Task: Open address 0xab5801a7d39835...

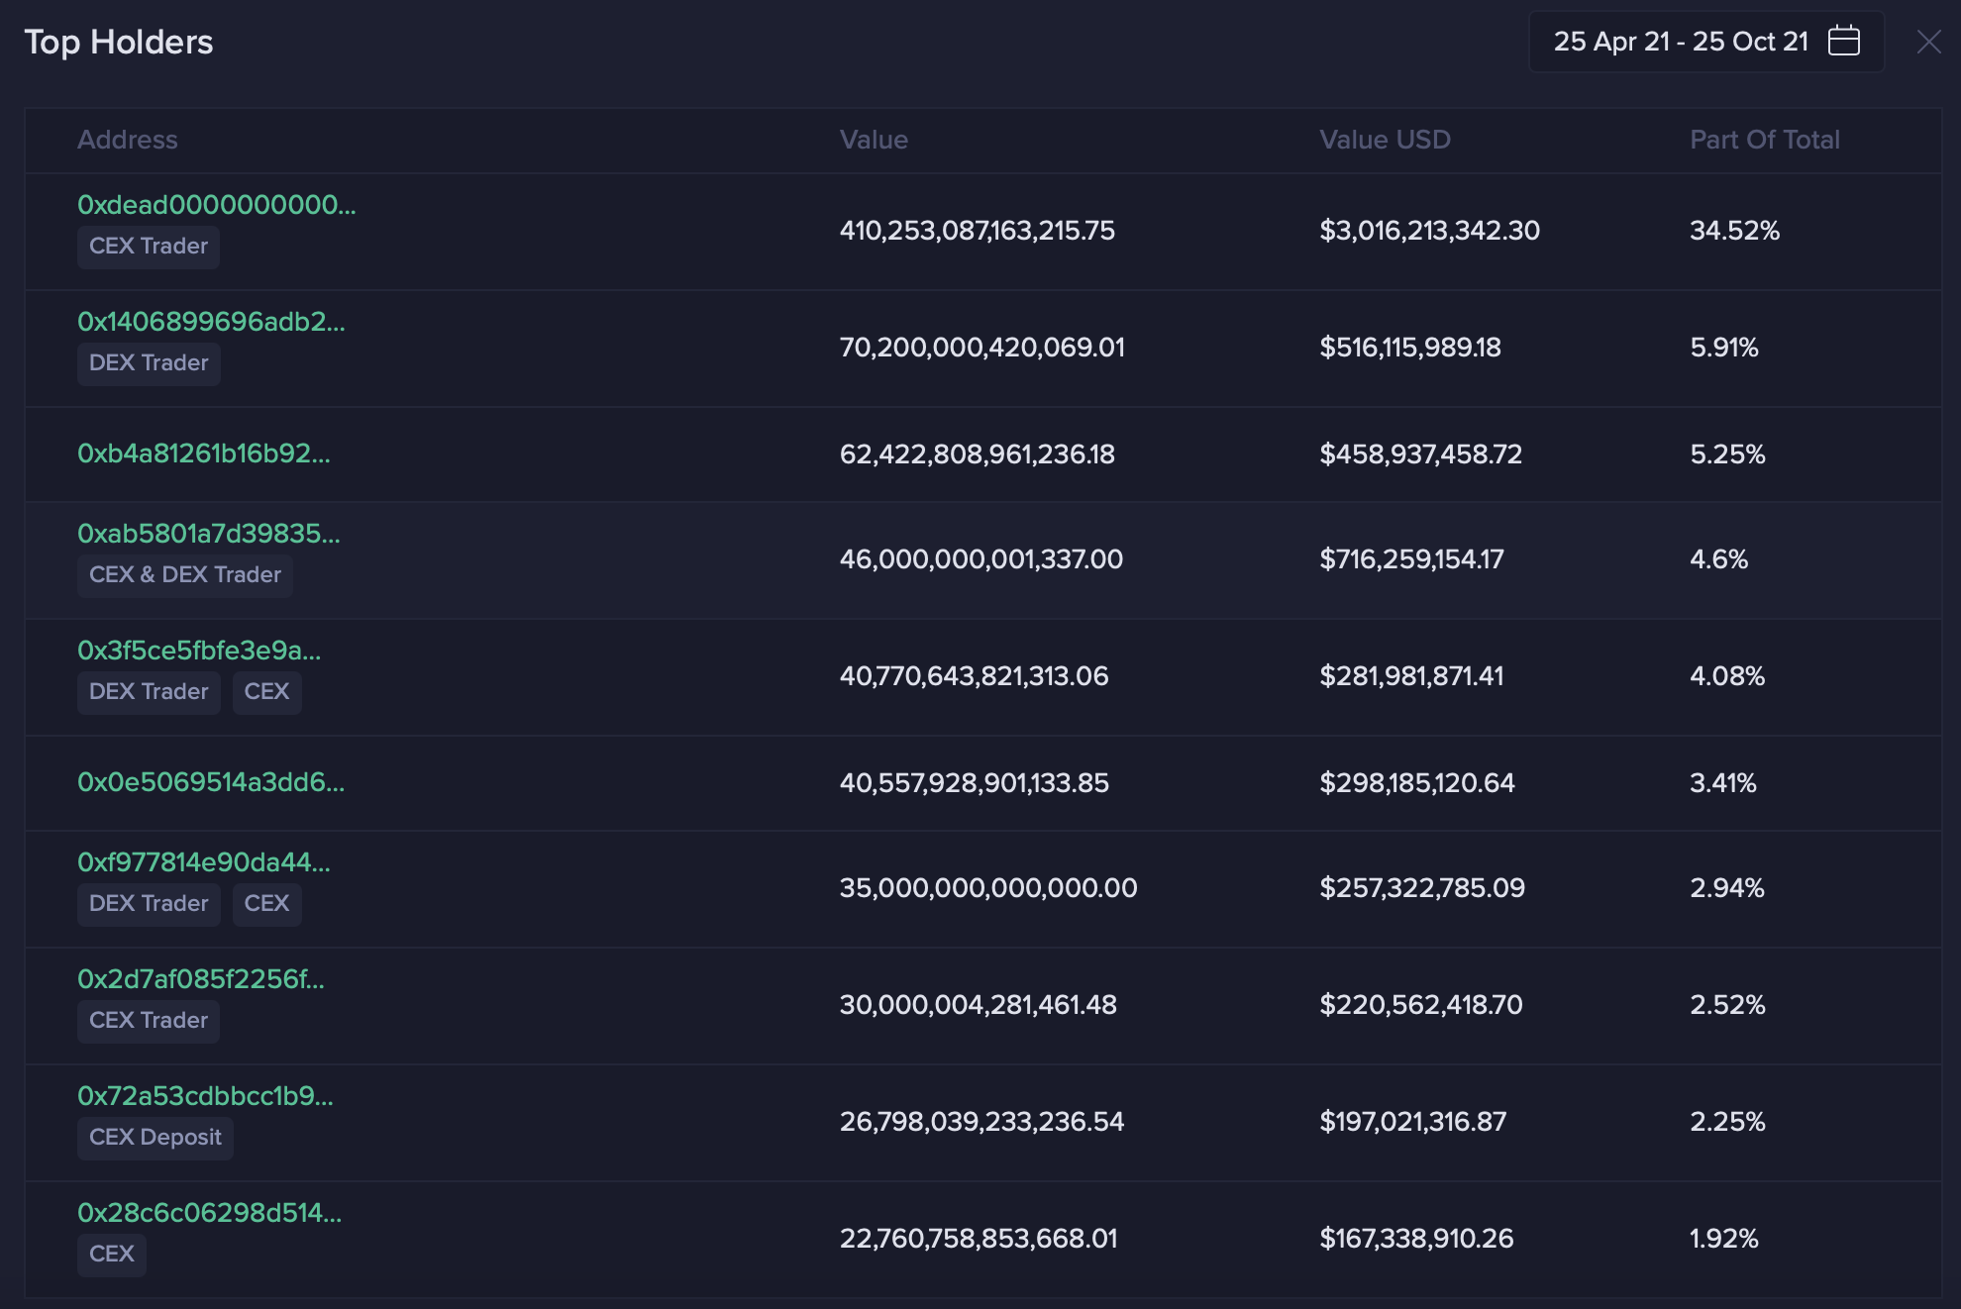Action: pos(208,534)
